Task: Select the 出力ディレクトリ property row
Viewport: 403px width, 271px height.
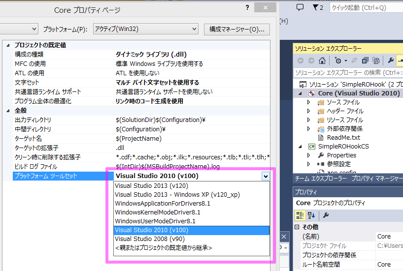Action: coord(141,120)
